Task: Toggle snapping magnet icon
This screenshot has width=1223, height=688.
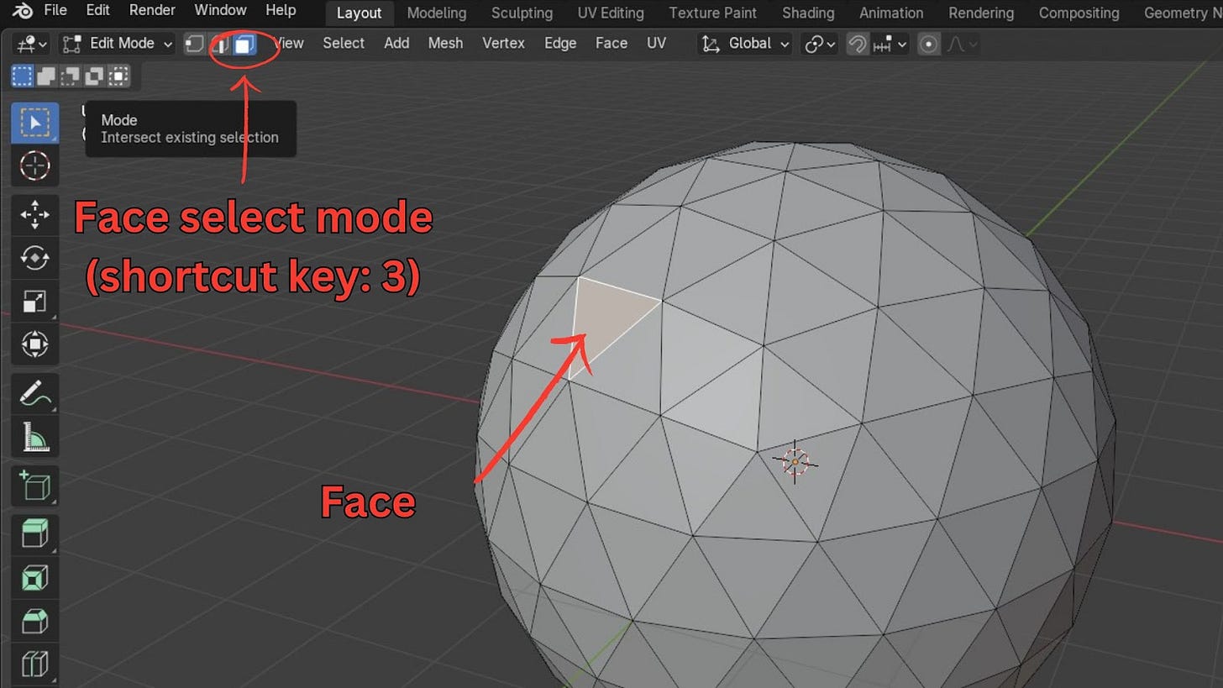Action: coord(857,44)
